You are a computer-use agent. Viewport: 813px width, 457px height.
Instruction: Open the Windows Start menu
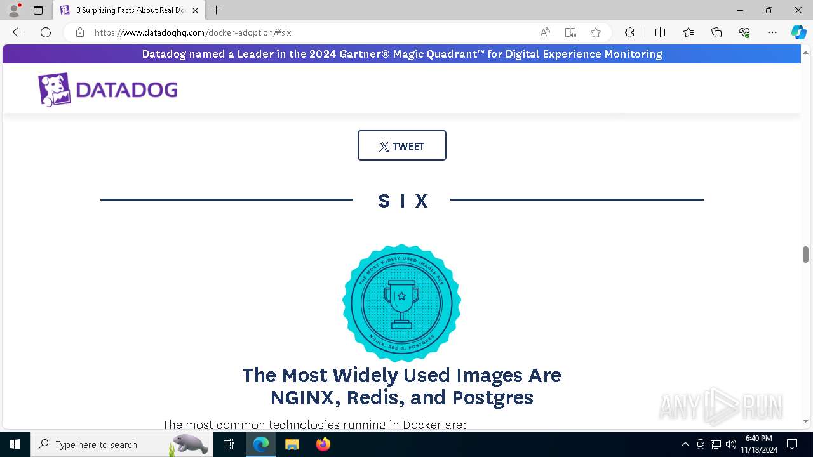tap(15, 444)
